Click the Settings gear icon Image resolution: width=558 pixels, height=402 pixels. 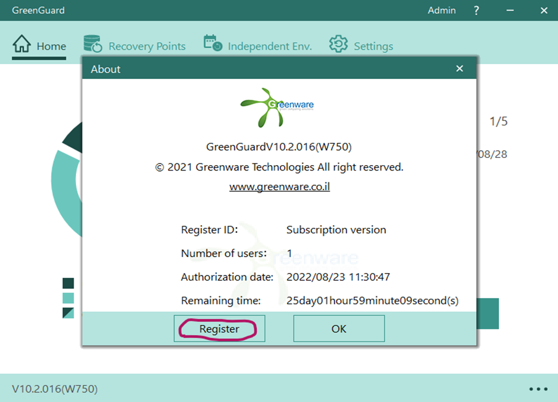coord(338,44)
